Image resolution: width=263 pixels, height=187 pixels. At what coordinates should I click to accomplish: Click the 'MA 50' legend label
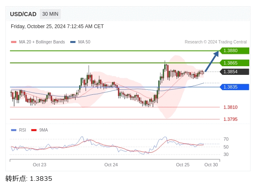pos(84,42)
